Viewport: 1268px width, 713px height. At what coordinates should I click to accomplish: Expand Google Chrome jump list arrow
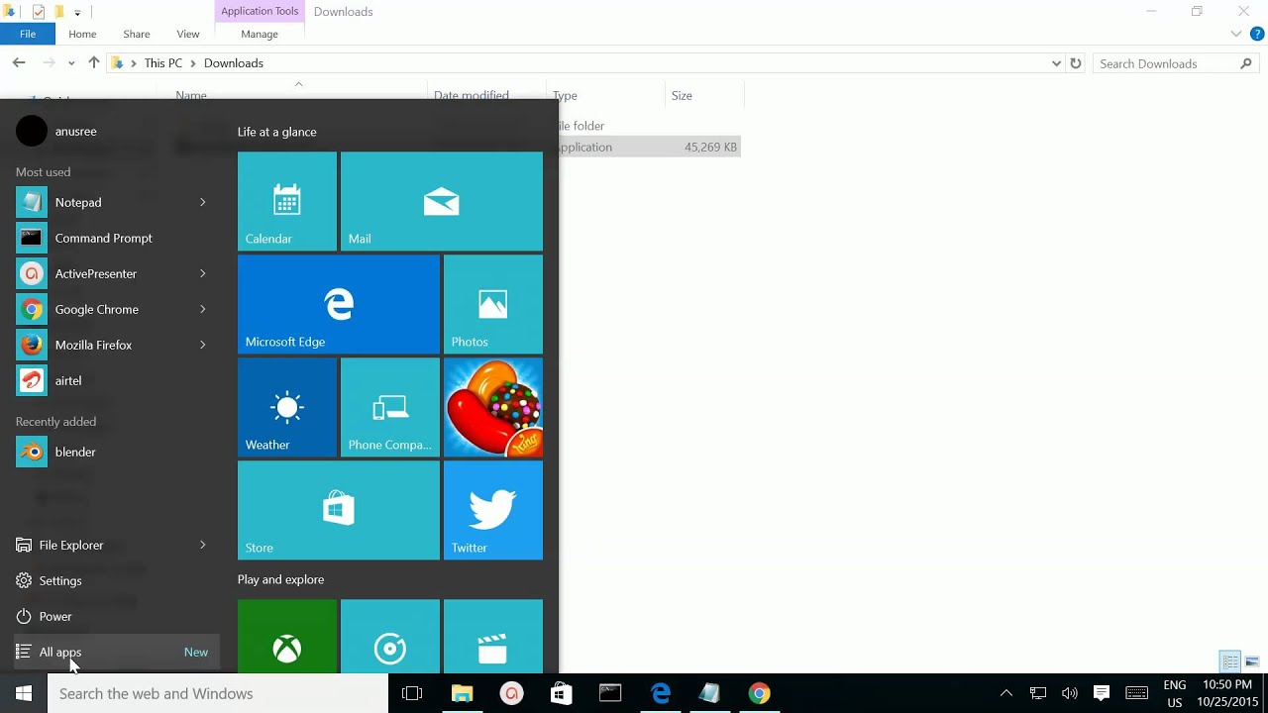point(203,309)
